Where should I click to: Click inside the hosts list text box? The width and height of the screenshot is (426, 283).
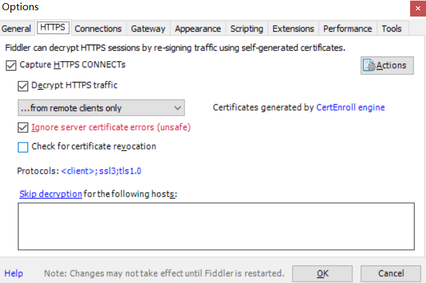click(x=216, y=226)
